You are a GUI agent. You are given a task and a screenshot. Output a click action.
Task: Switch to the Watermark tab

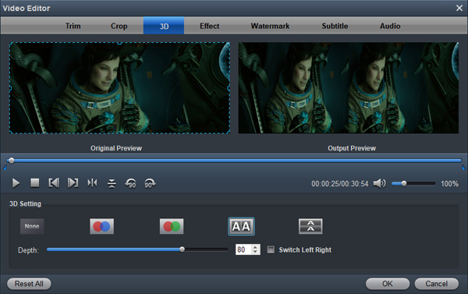point(270,26)
